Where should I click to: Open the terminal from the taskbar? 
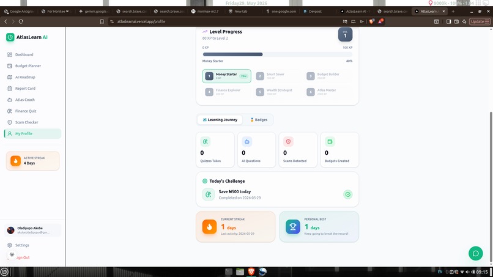229,271
